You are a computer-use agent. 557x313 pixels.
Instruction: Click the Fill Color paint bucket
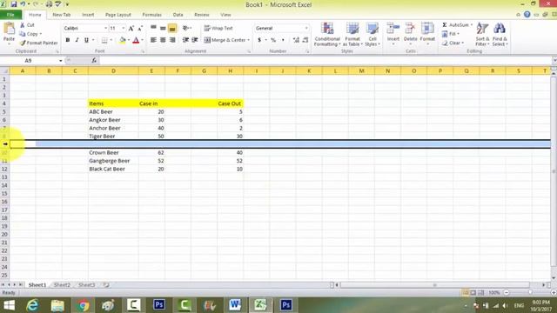[x=122, y=40]
